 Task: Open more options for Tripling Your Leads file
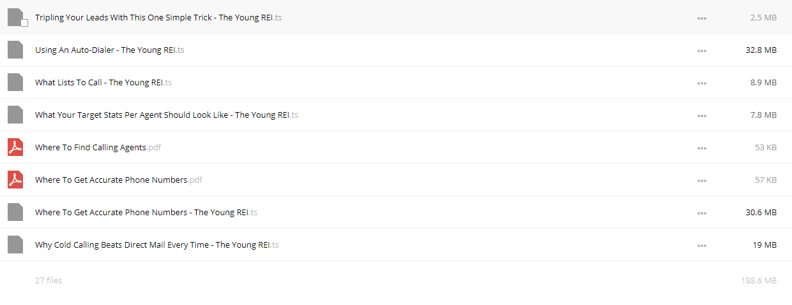(702, 18)
